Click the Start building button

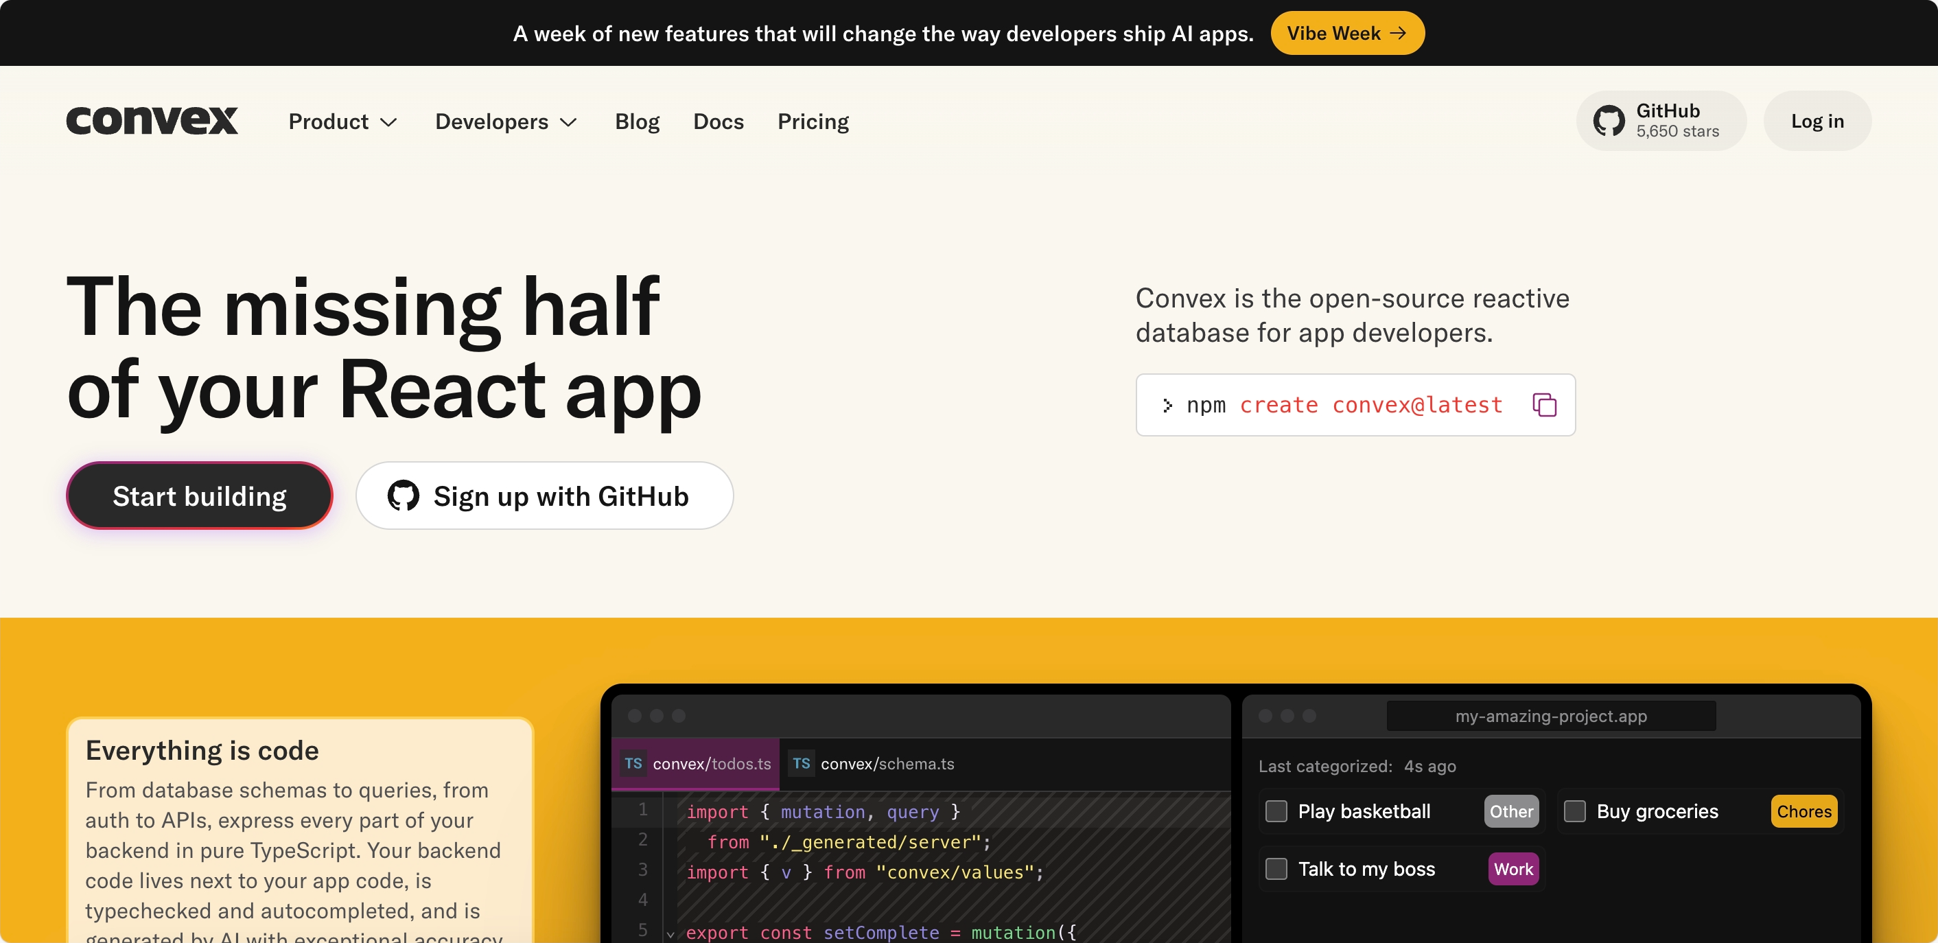click(200, 496)
